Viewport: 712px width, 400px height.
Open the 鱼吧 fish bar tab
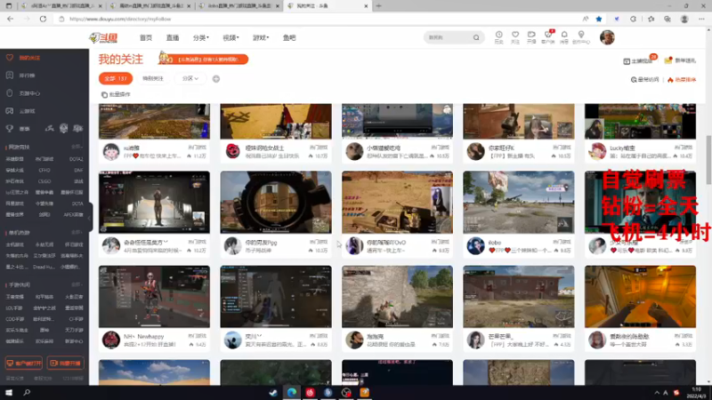289,37
